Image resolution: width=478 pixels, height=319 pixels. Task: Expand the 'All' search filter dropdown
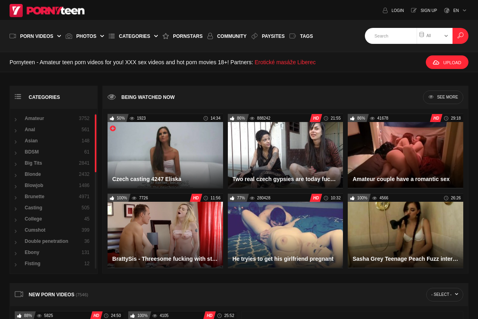pyautogui.click(x=435, y=36)
